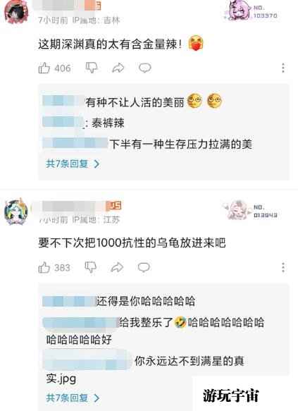Share the first comment via arrow icon
Viewport: 298px width, 411px height.
[118, 68]
